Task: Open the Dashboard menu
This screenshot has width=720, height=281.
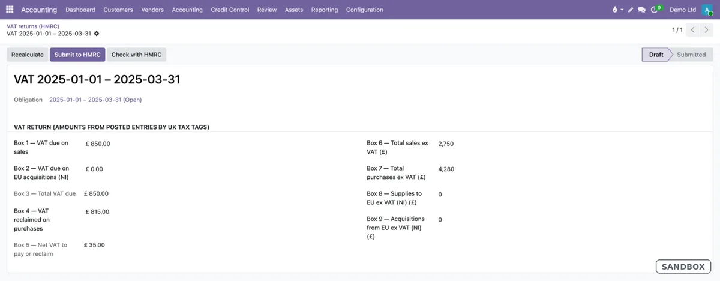Action: coord(80,10)
